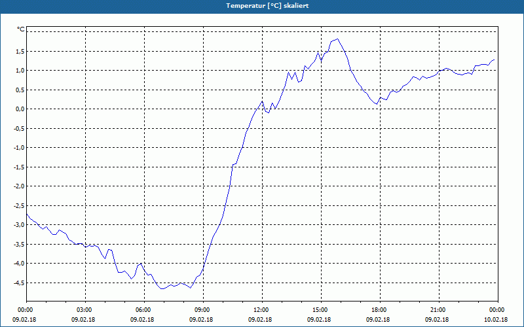Click the 06:00 time axis label
This screenshot has width=524, height=327.
[142, 310]
